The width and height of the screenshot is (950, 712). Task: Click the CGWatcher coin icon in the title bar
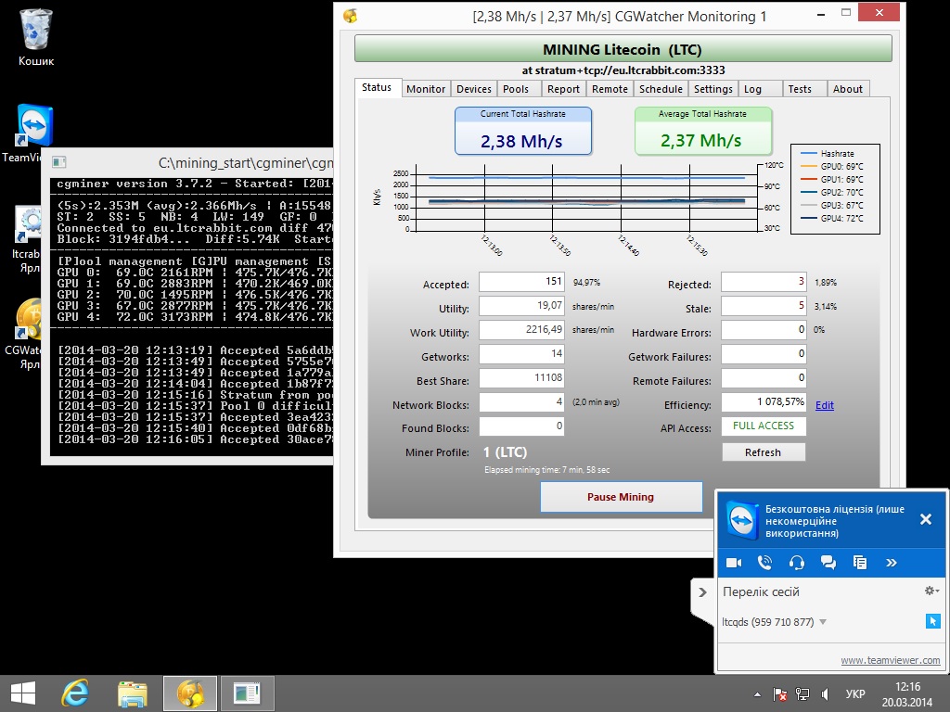350,16
